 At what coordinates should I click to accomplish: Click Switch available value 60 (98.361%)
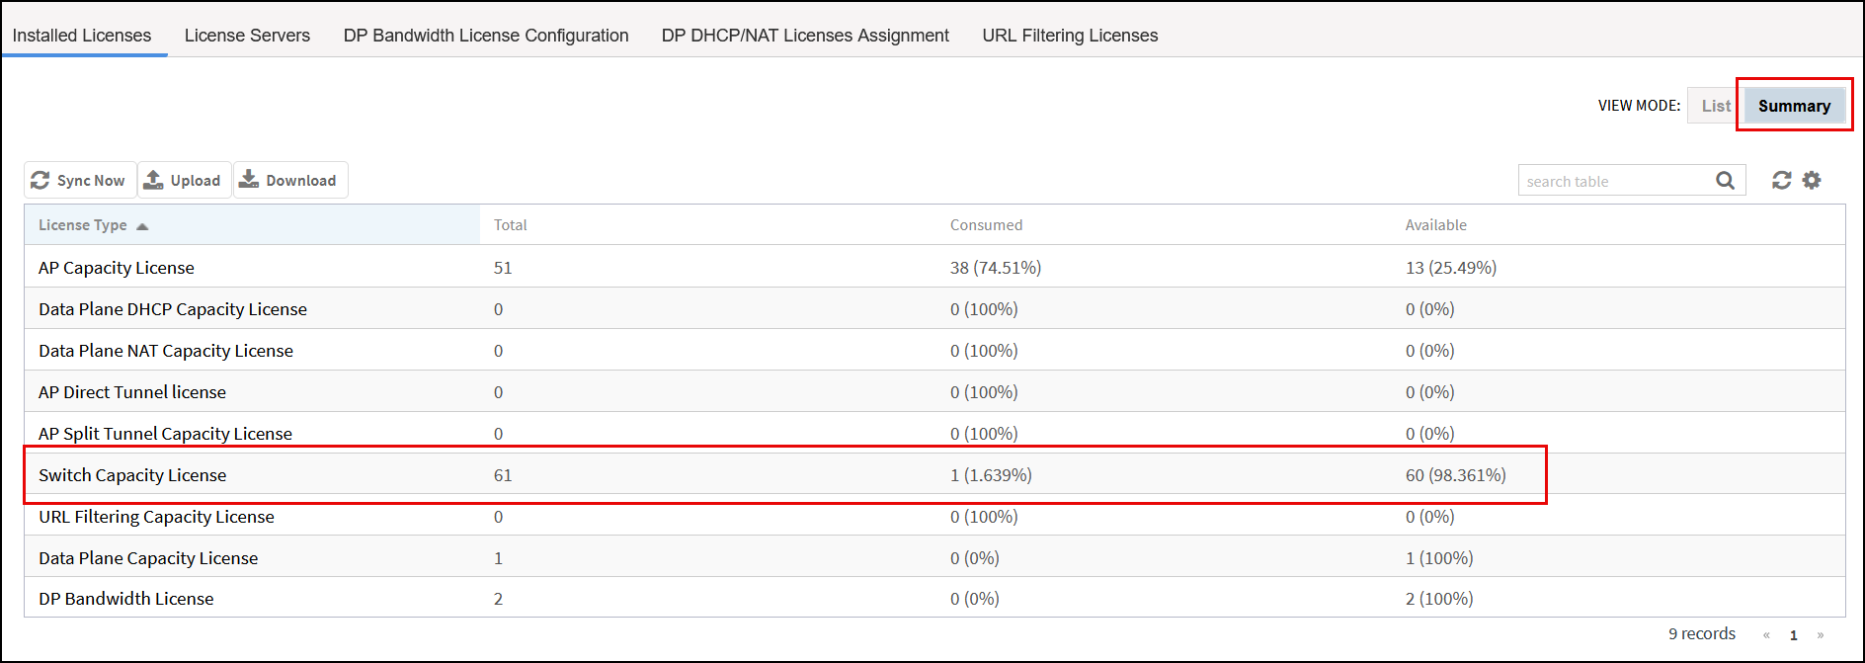pos(1455,475)
